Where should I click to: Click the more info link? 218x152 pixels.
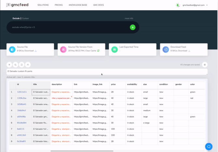[x=129, y=19]
